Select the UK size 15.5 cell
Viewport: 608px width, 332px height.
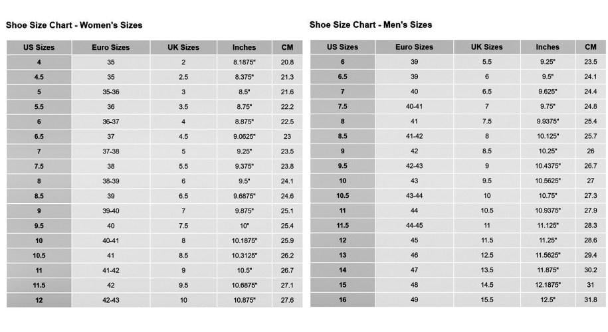(x=486, y=300)
